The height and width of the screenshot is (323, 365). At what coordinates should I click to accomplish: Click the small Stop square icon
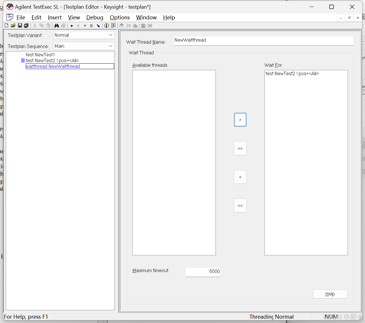pos(85,26)
